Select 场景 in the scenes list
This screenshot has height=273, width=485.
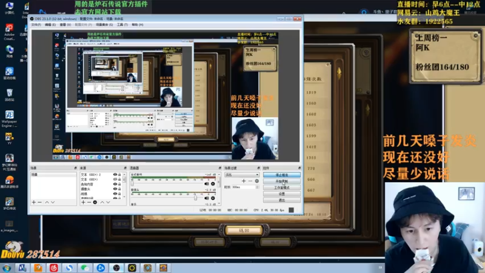click(x=53, y=175)
